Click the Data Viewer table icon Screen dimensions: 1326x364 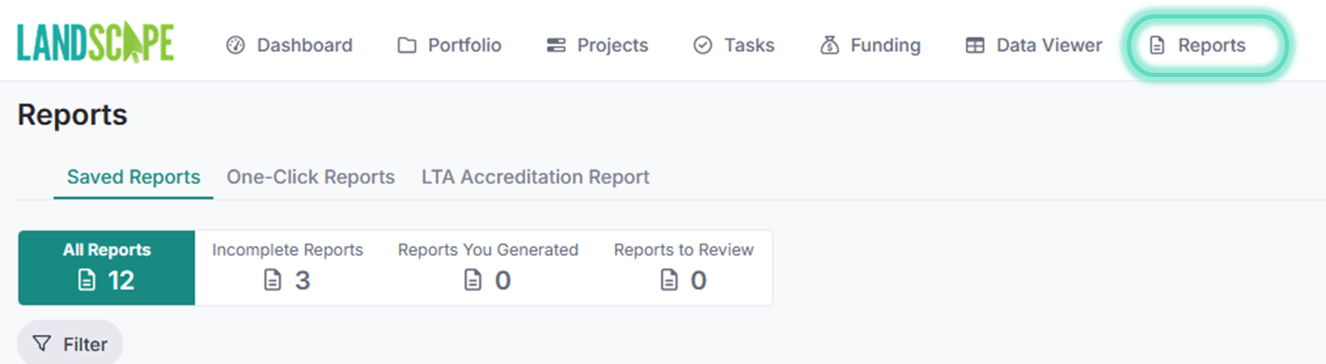click(x=975, y=45)
